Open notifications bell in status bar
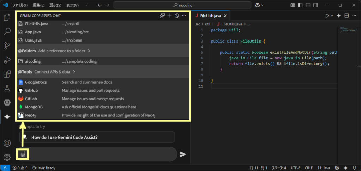Viewport: 361px width, 171px height. coord(354,168)
